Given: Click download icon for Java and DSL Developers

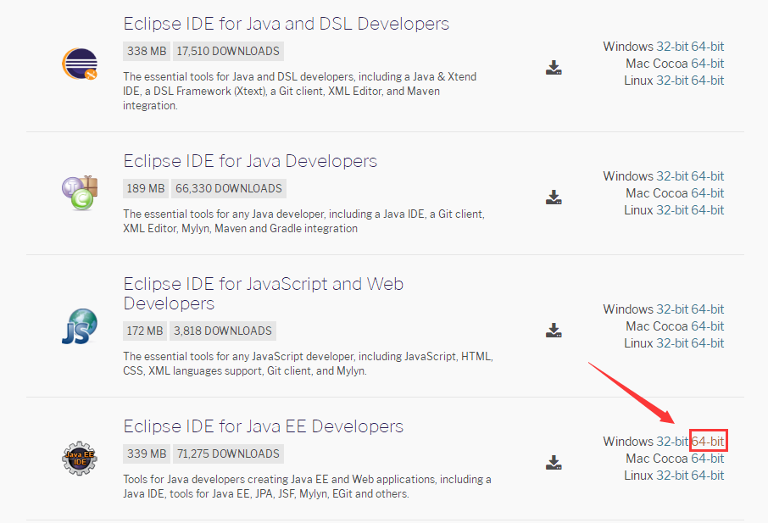Looking at the screenshot, I should coord(554,68).
